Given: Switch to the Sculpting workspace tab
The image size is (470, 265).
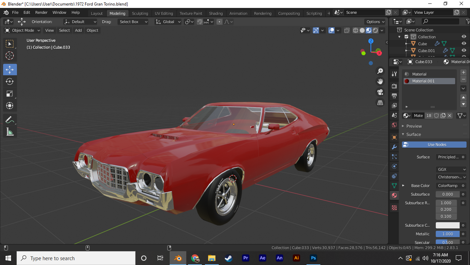Looking at the screenshot, I should point(140,13).
